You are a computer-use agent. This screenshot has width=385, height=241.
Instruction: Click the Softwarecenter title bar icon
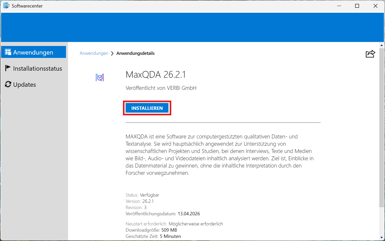point(6,6)
